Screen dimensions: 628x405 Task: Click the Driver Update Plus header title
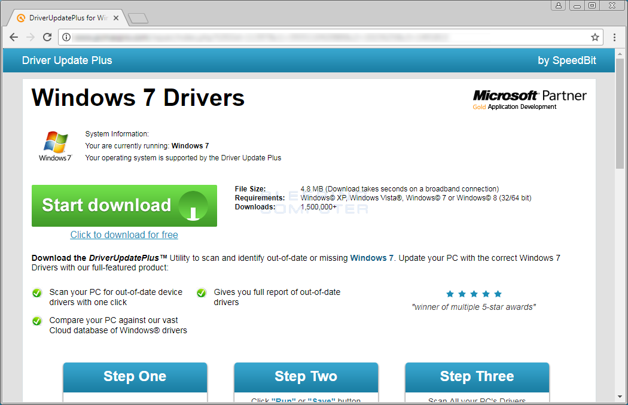[x=67, y=60]
